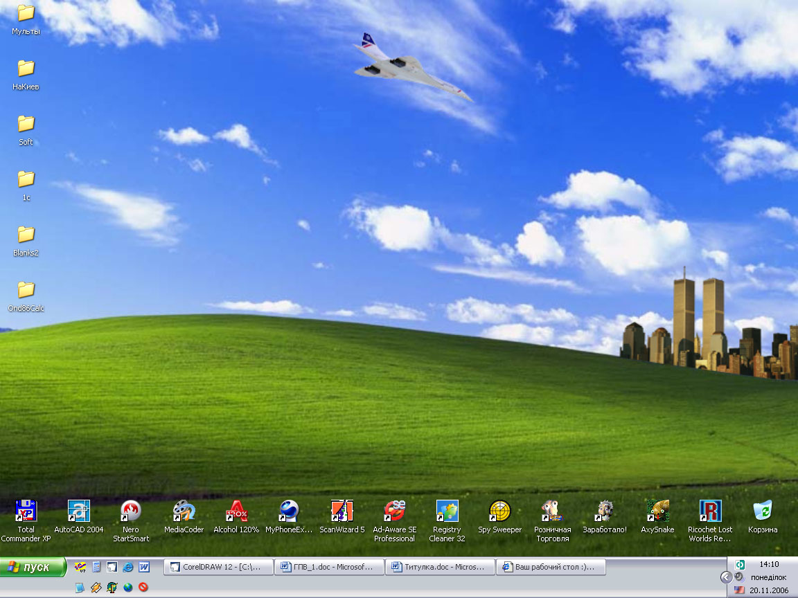This screenshot has height=598, width=798.
Task: Click the US flag language indicator
Action: 740,590
